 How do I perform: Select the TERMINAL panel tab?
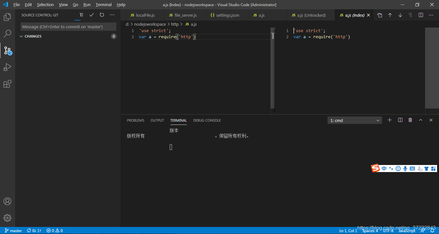tap(178, 120)
